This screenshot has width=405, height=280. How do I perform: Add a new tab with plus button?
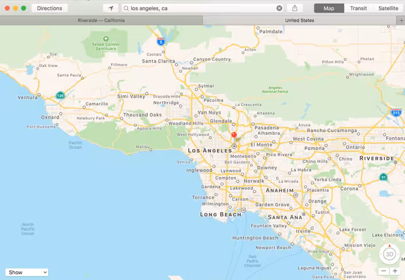click(x=401, y=21)
